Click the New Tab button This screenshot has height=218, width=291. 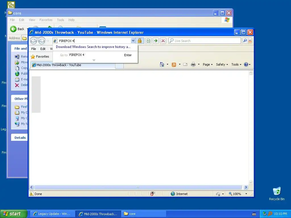(119, 66)
